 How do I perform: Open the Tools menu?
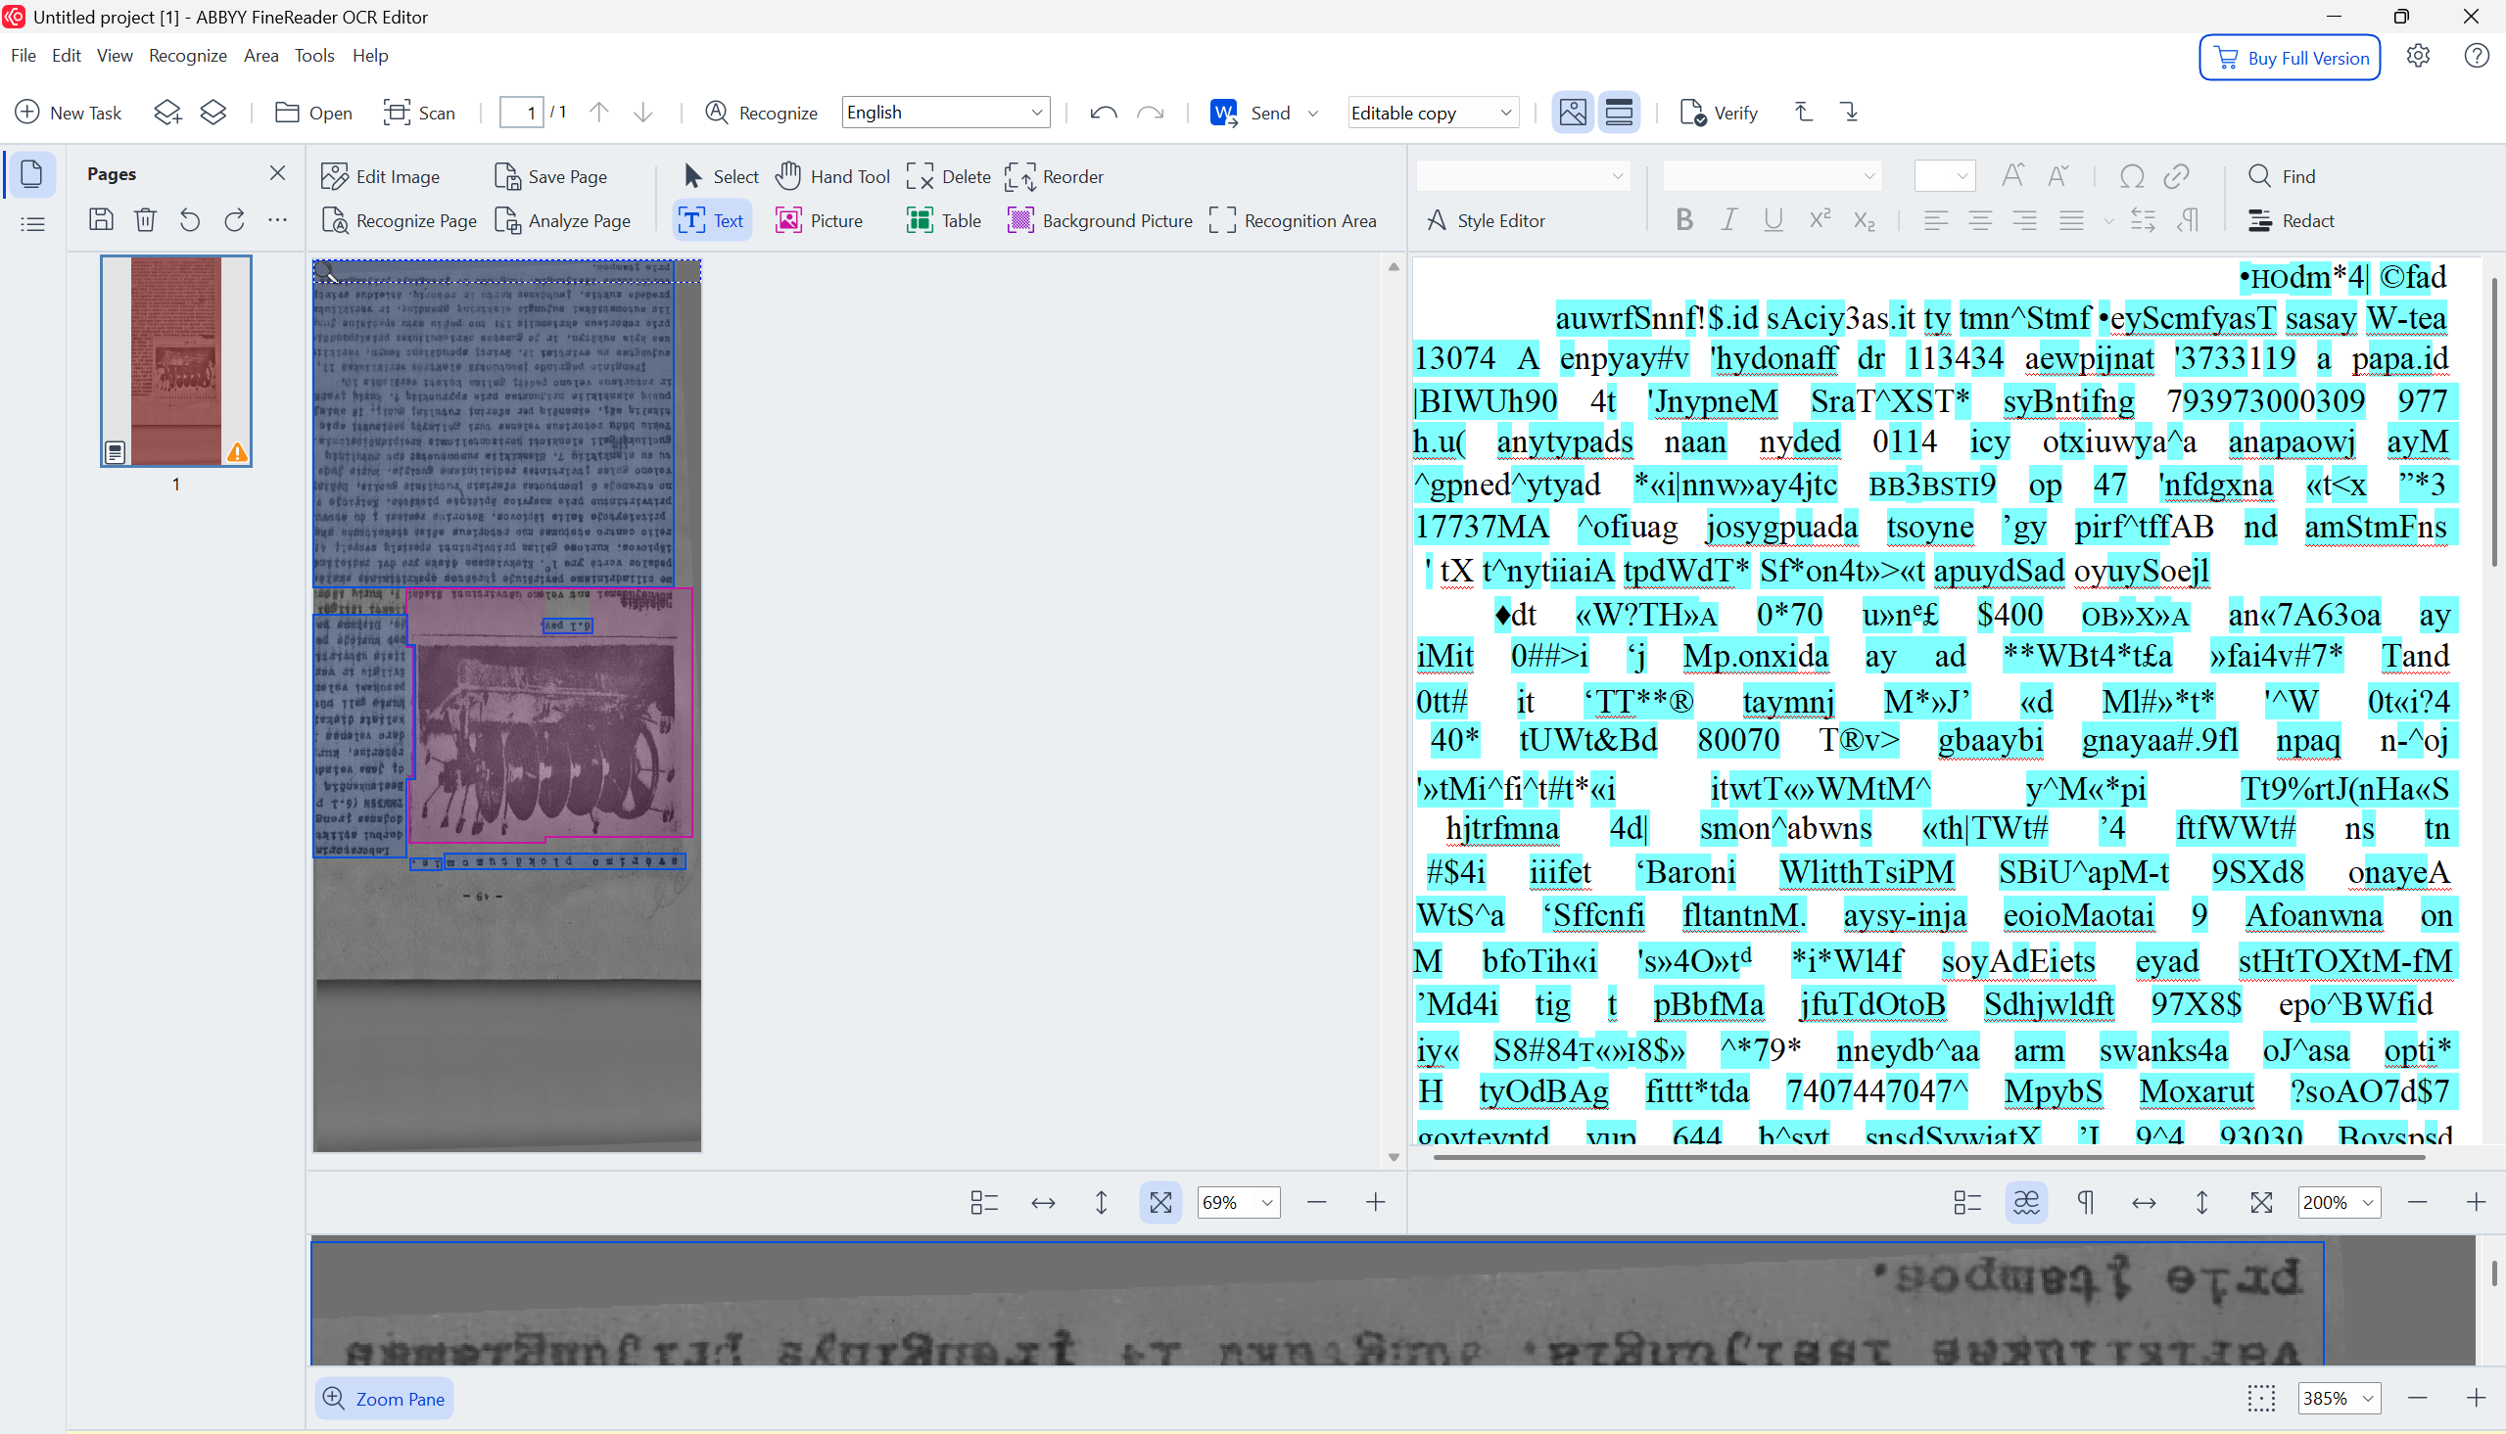(314, 55)
